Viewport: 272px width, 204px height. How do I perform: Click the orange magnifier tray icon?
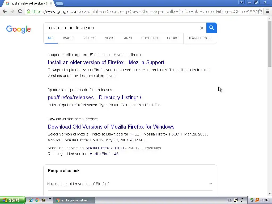pyautogui.click(x=257, y=200)
